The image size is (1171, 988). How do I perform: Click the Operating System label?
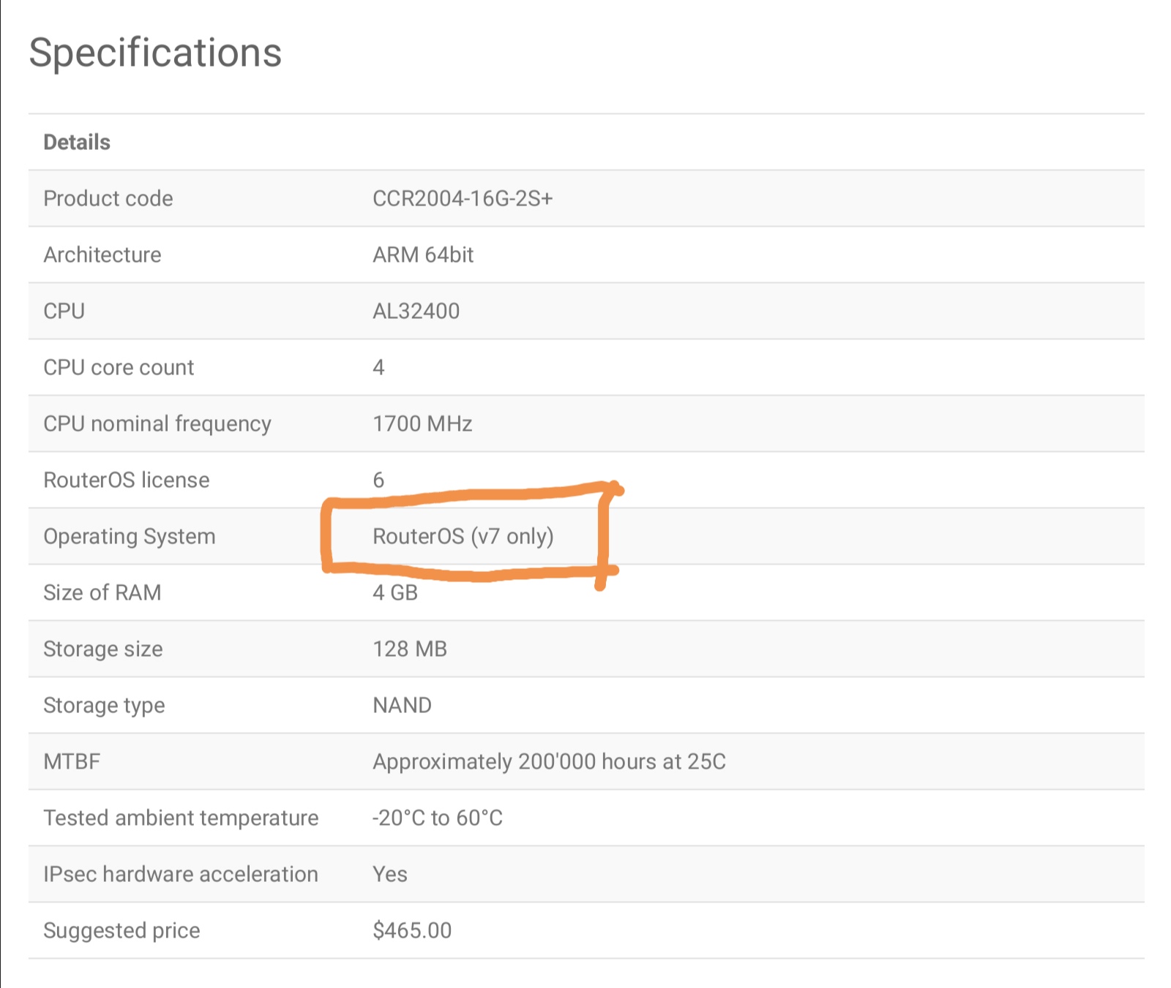(130, 536)
